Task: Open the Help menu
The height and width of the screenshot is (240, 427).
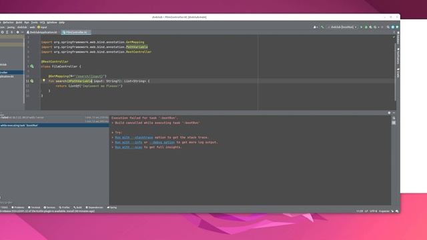Action: click(62, 23)
